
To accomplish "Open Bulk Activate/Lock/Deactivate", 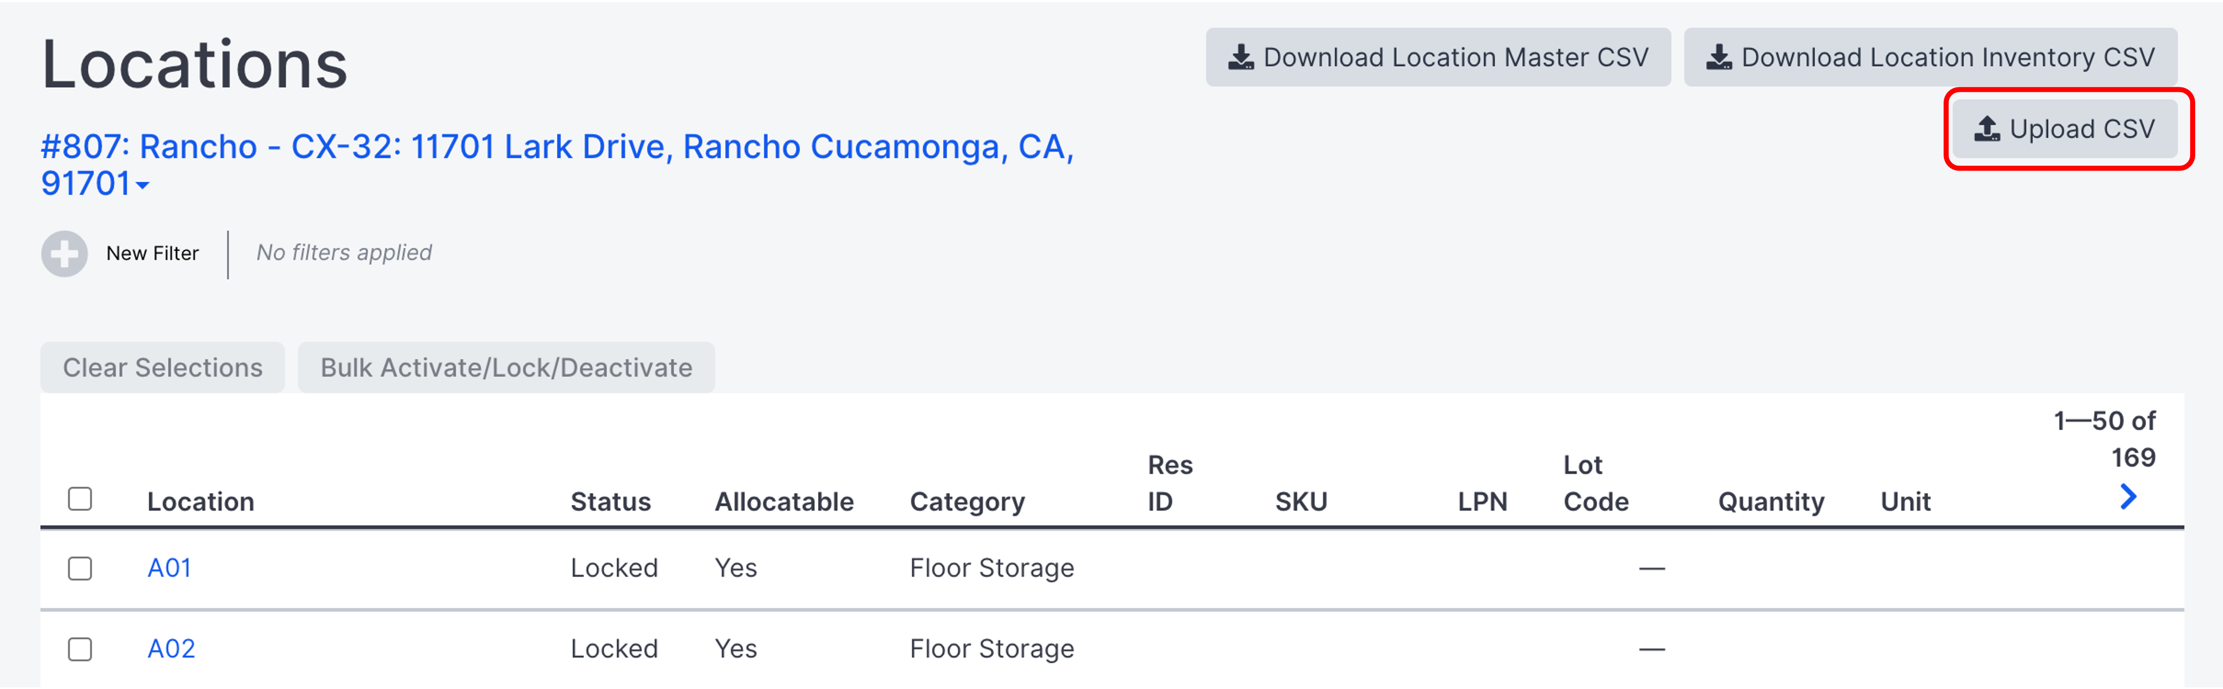I will point(506,368).
